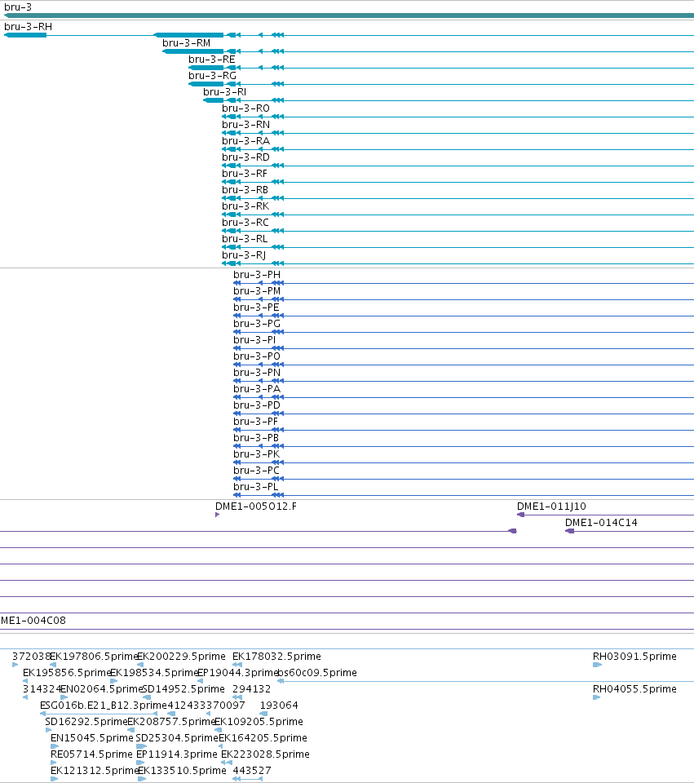Select the RH04055.5prime EST label
Screen dimensions: 694x783
point(634,689)
